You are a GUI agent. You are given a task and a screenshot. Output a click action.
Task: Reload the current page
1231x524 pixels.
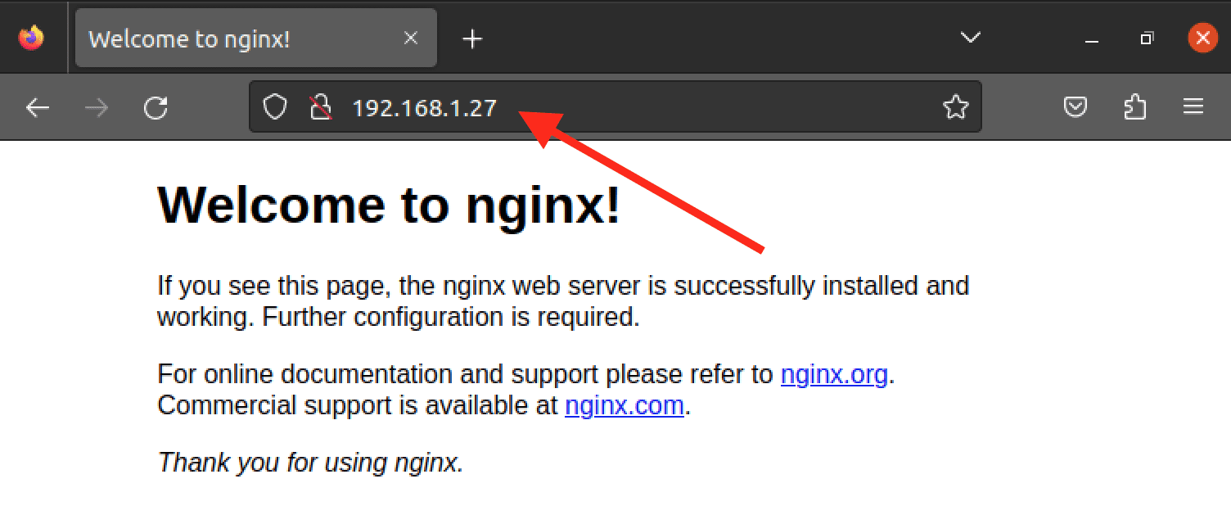tap(156, 107)
